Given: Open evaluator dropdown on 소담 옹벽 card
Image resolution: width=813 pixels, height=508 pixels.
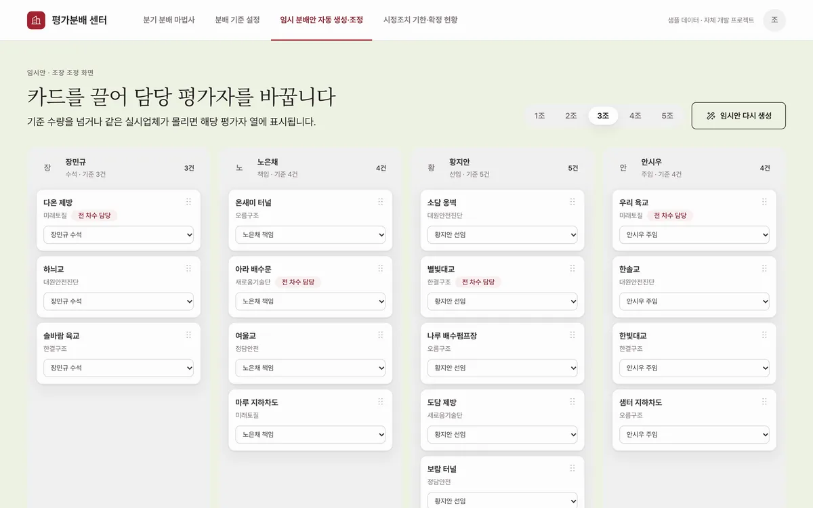Looking at the screenshot, I should point(503,235).
